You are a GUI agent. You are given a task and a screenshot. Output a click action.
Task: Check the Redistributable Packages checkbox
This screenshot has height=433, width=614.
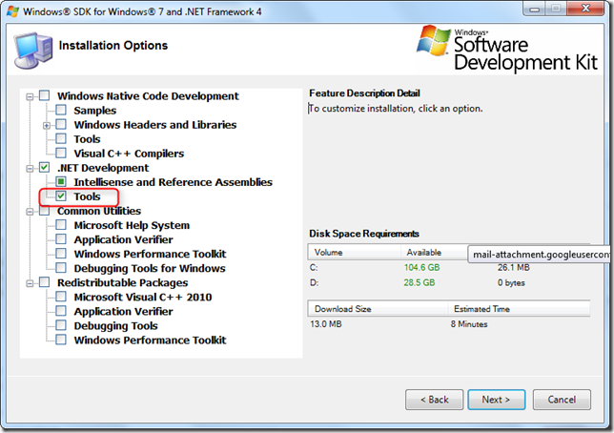click(44, 282)
